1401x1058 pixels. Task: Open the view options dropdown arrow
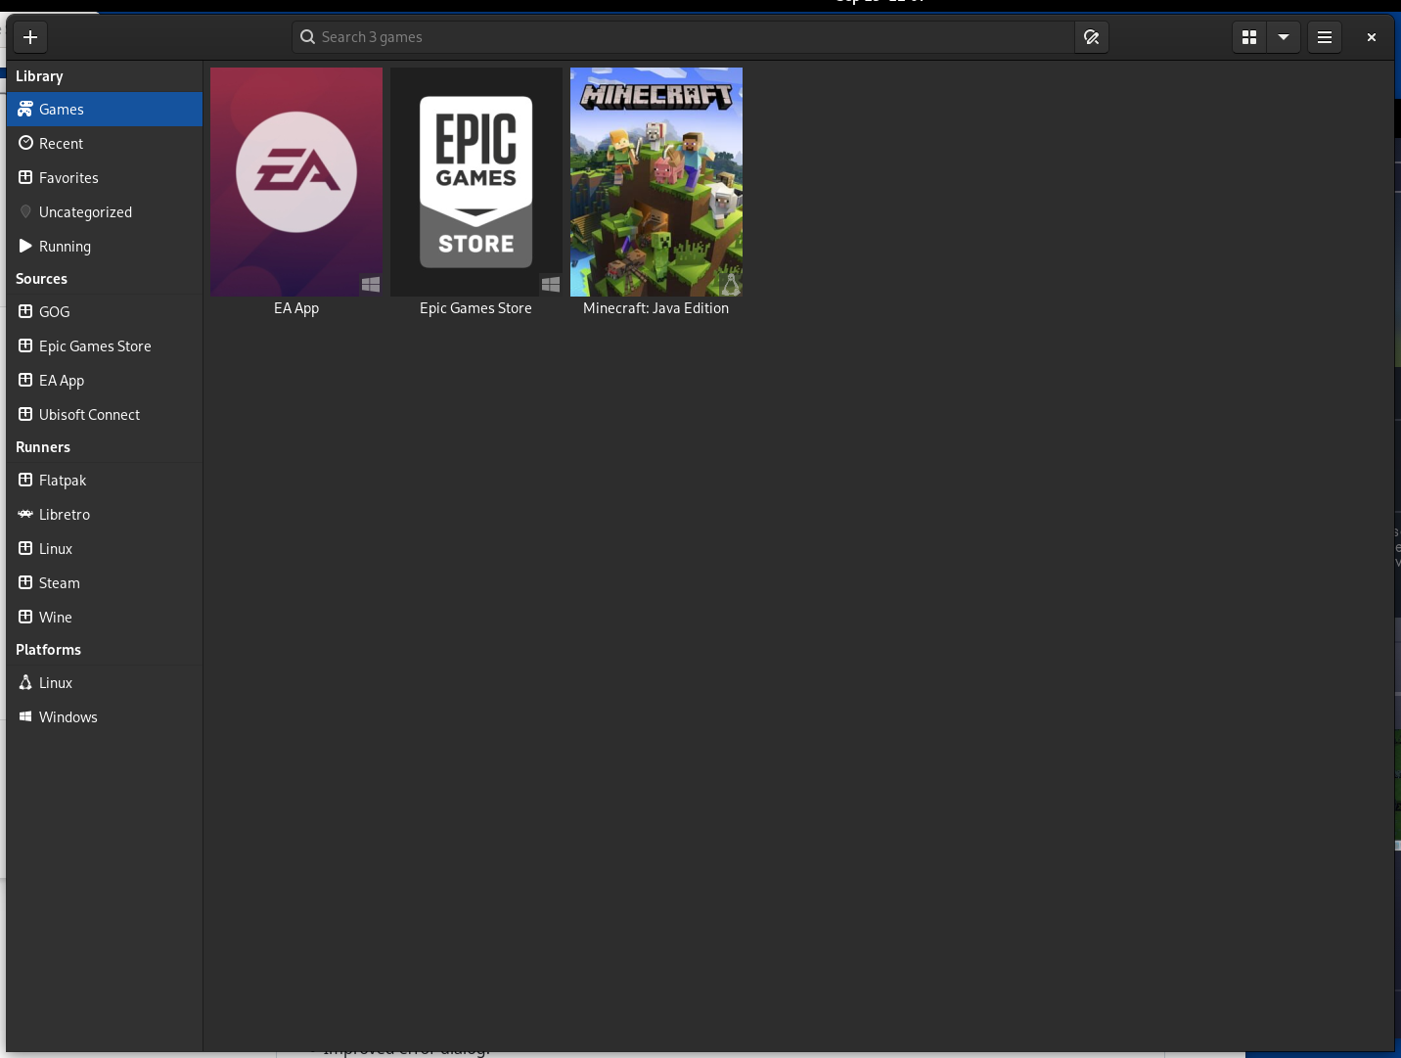pyautogui.click(x=1283, y=37)
